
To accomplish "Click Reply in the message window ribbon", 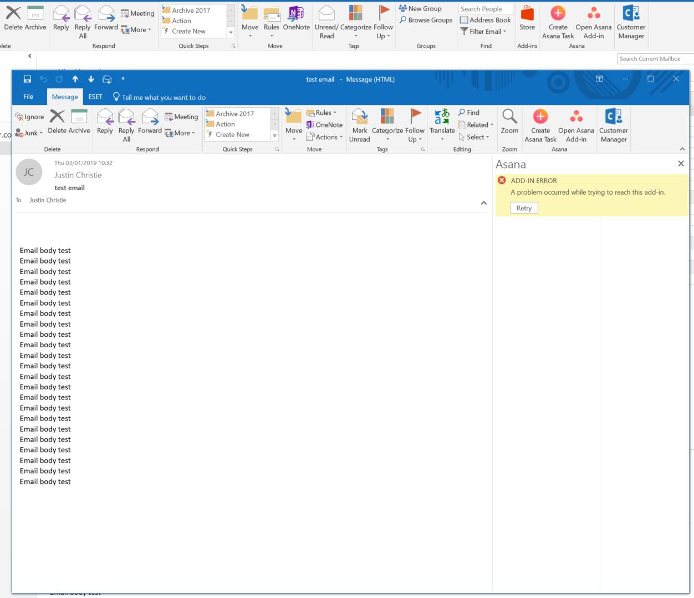I will click(x=105, y=121).
